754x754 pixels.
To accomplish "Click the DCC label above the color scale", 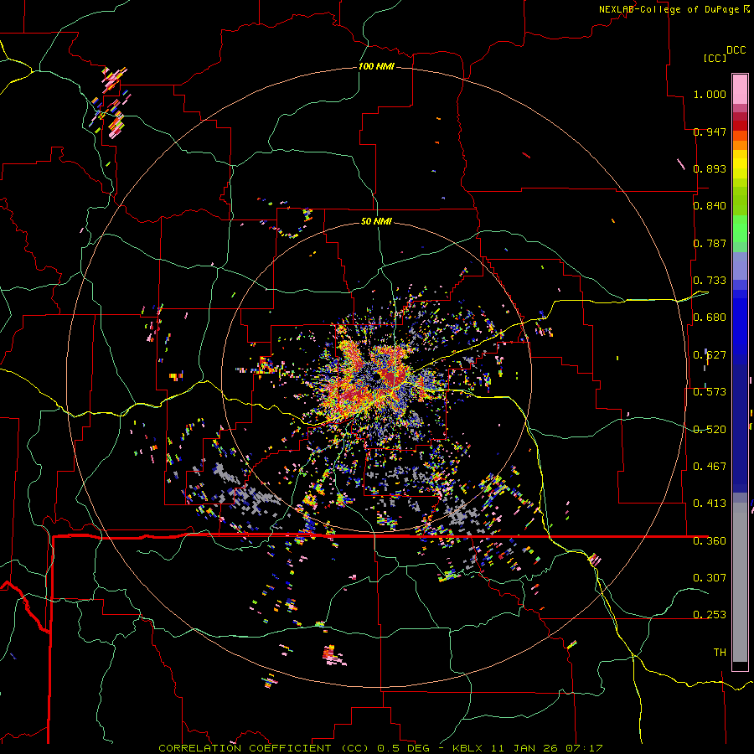I will coord(736,50).
